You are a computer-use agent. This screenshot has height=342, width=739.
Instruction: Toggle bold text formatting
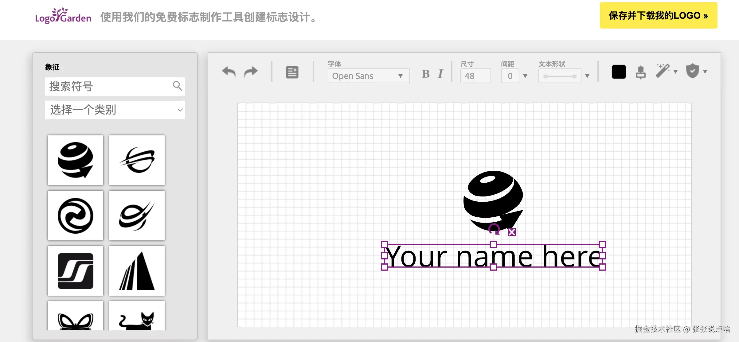(x=425, y=74)
